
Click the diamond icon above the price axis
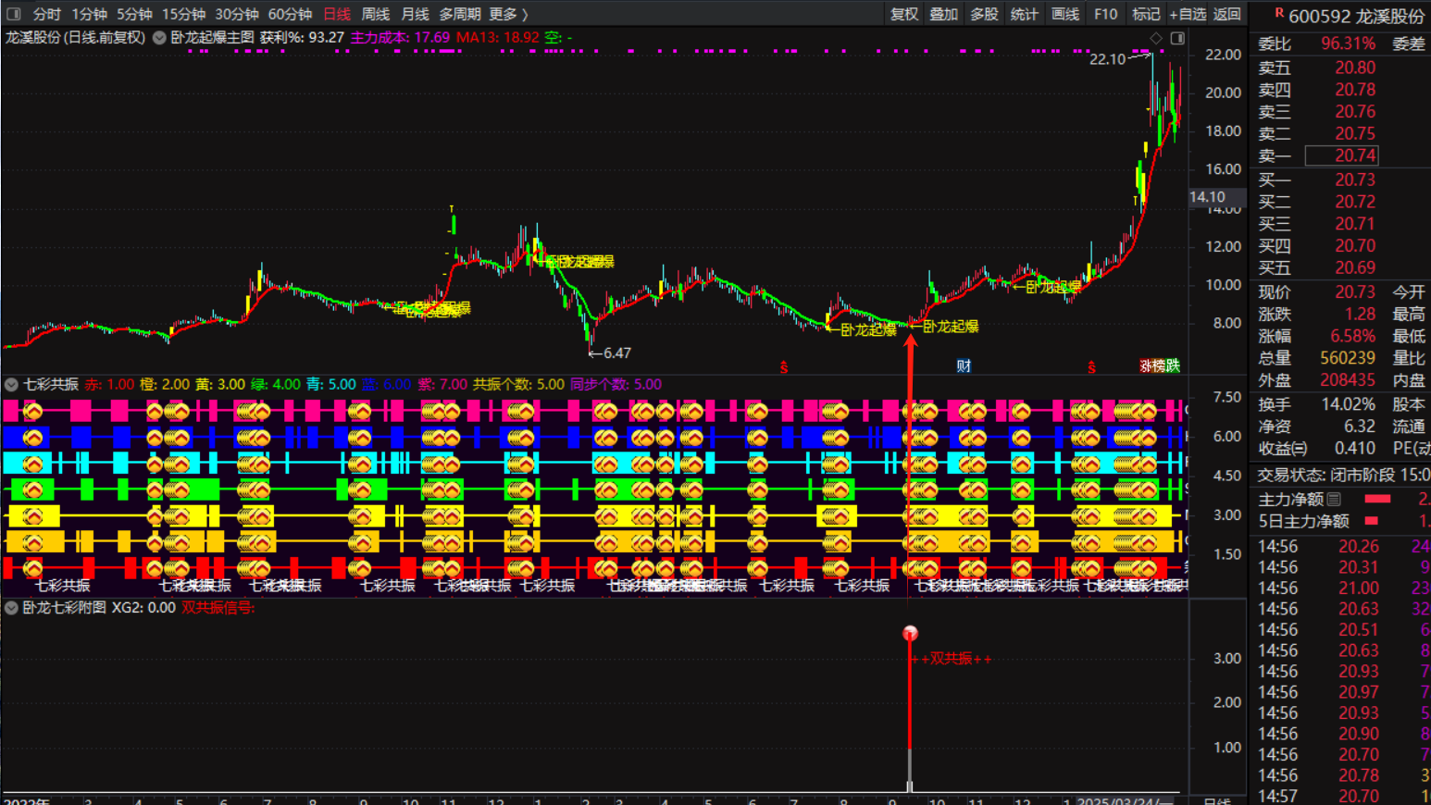(x=1155, y=38)
